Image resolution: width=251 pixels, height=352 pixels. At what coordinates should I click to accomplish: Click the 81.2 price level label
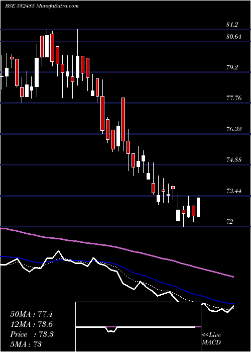point(232,25)
